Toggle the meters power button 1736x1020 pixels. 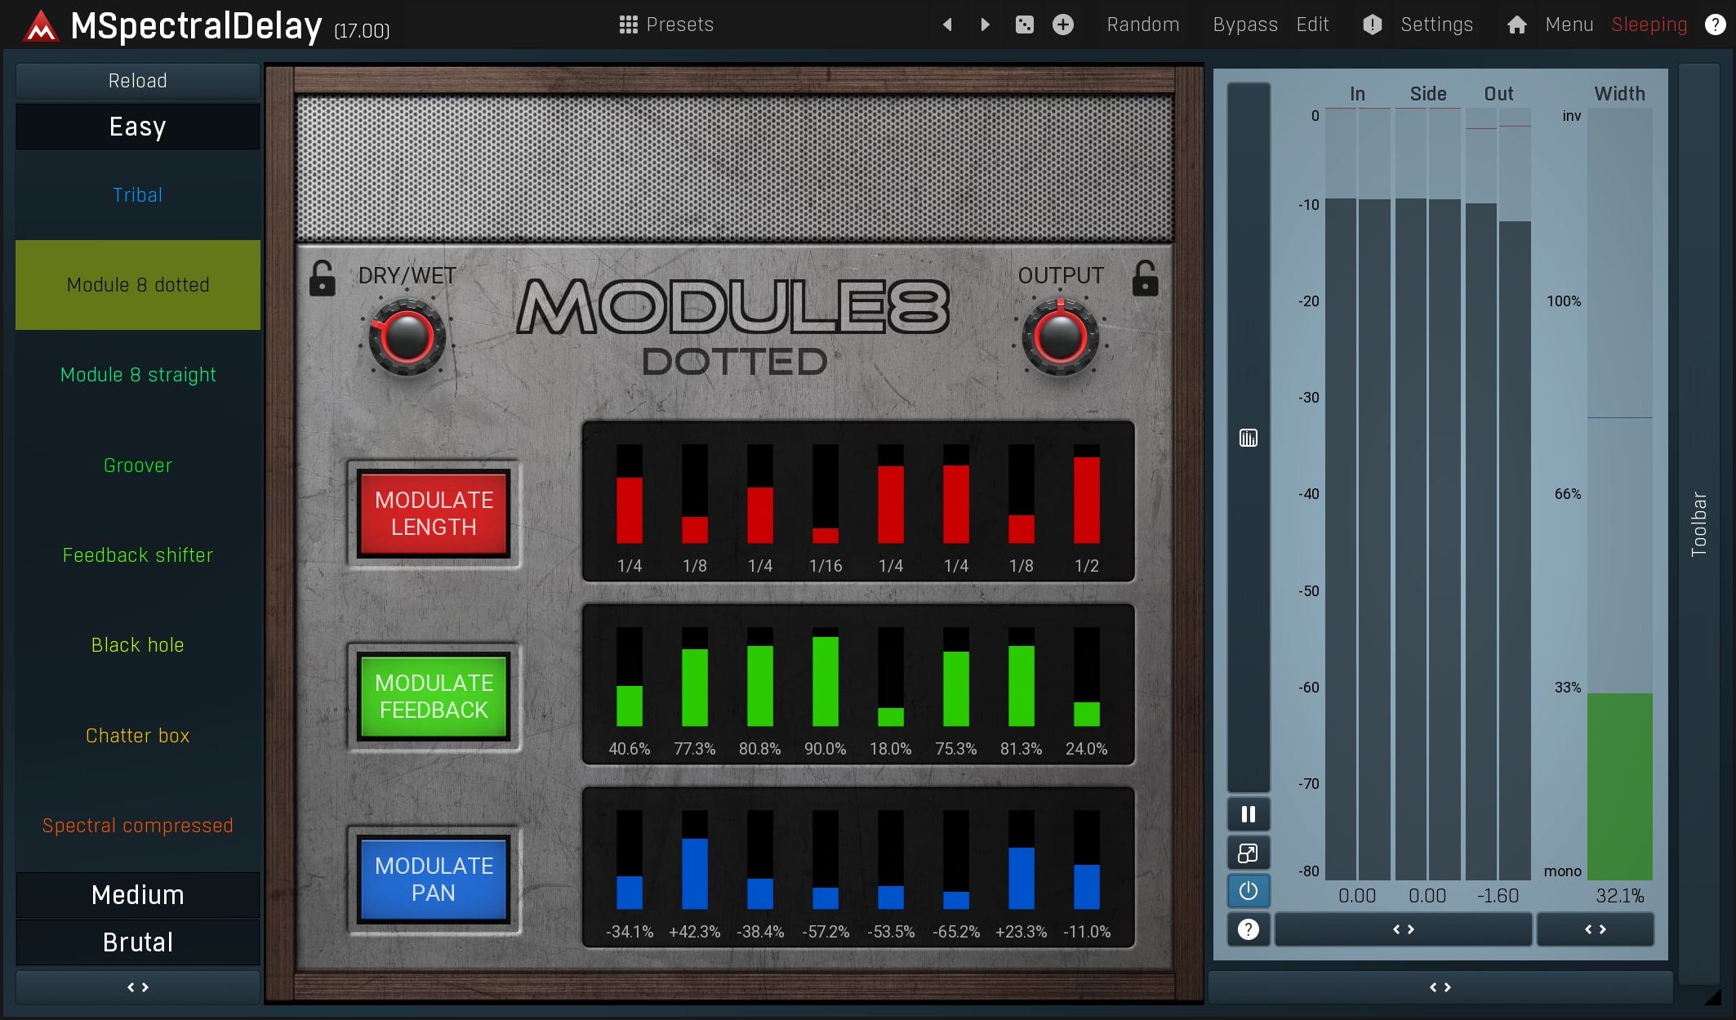pos(1248,890)
